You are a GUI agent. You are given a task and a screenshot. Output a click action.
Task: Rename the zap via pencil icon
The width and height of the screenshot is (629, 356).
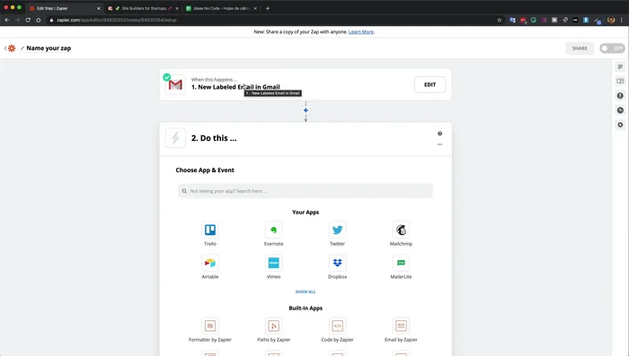click(22, 48)
